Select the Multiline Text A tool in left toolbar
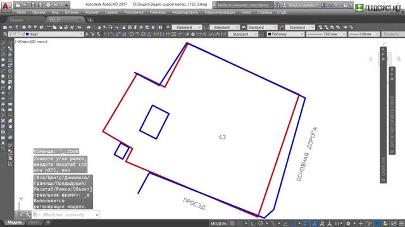Image resolution: width=405 pixels, height=227 pixels. (3, 143)
